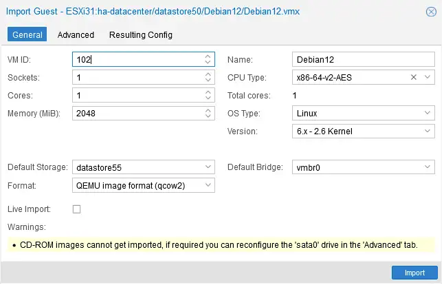The width and height of the screenshot is (444, 285).
Task: Lower Memory (MiB) using down arrow
Action: point(209,116)
